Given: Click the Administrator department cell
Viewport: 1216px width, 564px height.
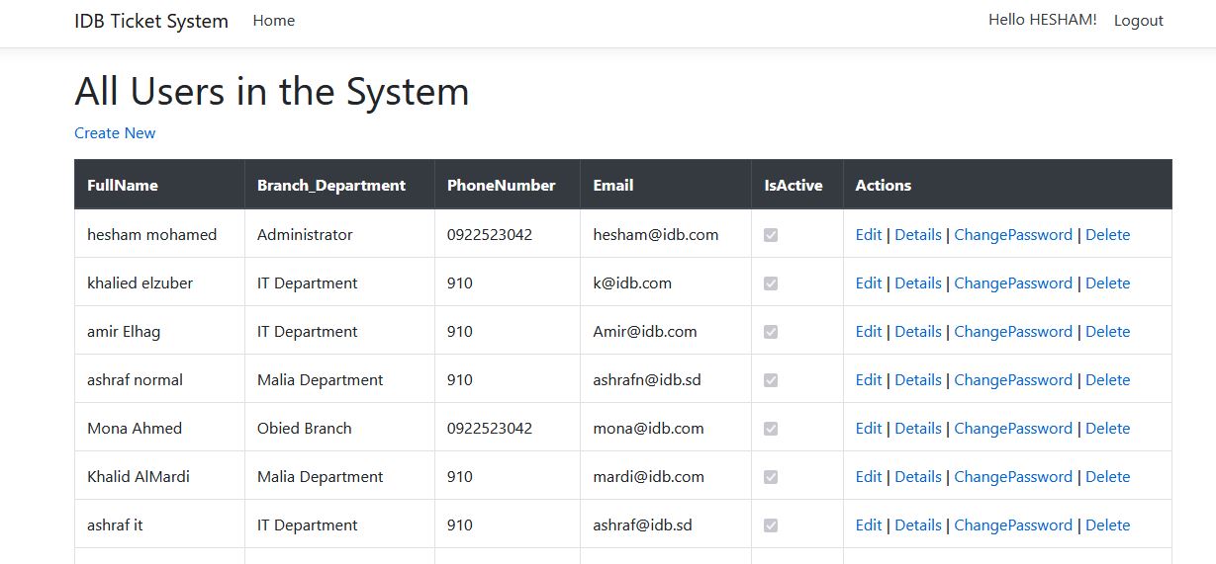Looking at the screenshot, I should 339,235.
